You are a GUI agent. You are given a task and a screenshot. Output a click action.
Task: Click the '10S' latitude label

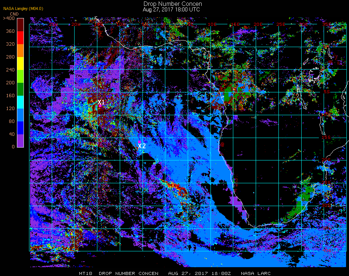click(326, 114)
